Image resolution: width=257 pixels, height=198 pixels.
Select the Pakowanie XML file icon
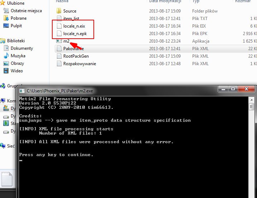coord(59,49)
